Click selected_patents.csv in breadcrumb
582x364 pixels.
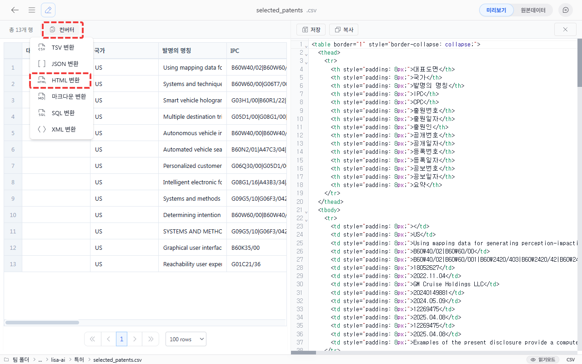[117, 359]
